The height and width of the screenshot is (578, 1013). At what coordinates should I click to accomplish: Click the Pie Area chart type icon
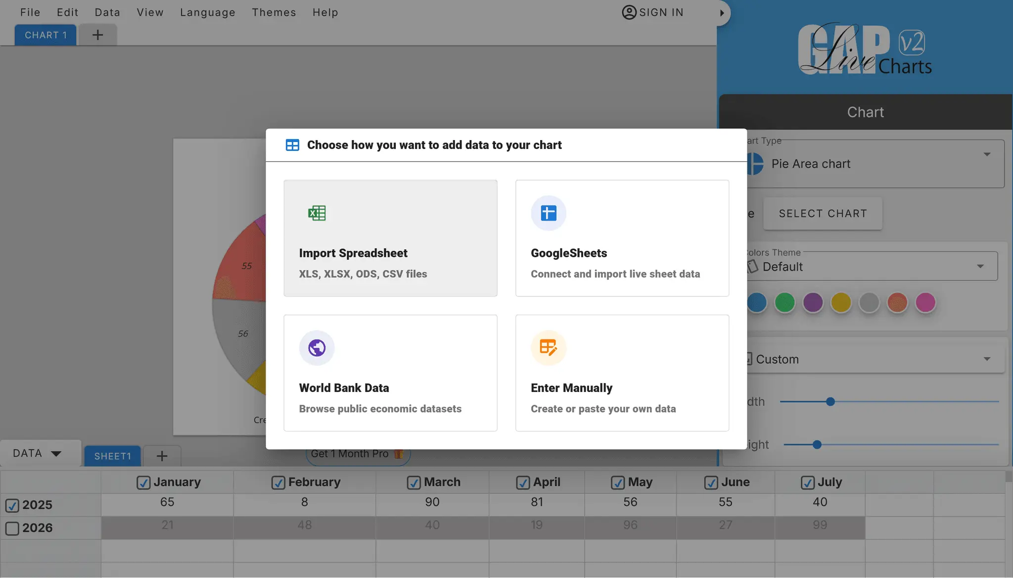click(x=755, y=164)
